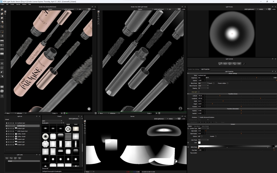Image resolution: width=277 pixels, height=173 pixels.
Task: Enable the Invert checkbox
Action: click(214, 83)
